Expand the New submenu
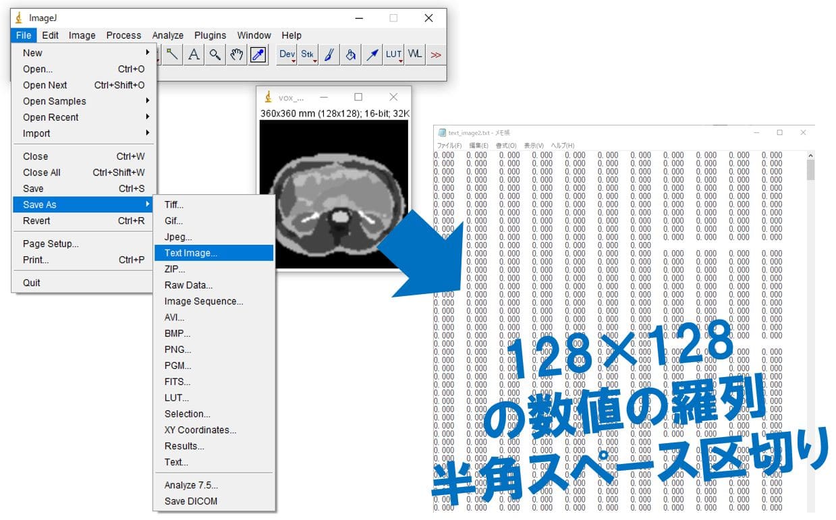 (x=84, y=53)
